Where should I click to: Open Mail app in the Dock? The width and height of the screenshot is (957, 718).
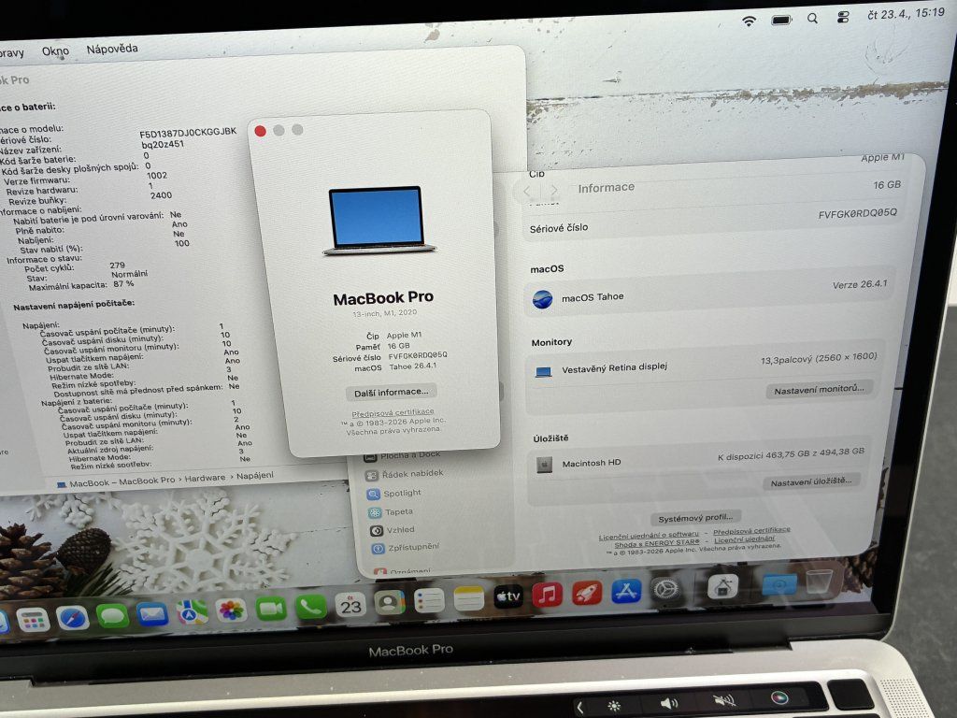click(x=152, y=613)
